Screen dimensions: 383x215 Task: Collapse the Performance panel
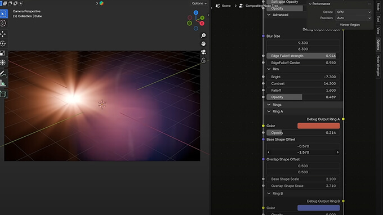pyautogui.click(x=310, y=4)
